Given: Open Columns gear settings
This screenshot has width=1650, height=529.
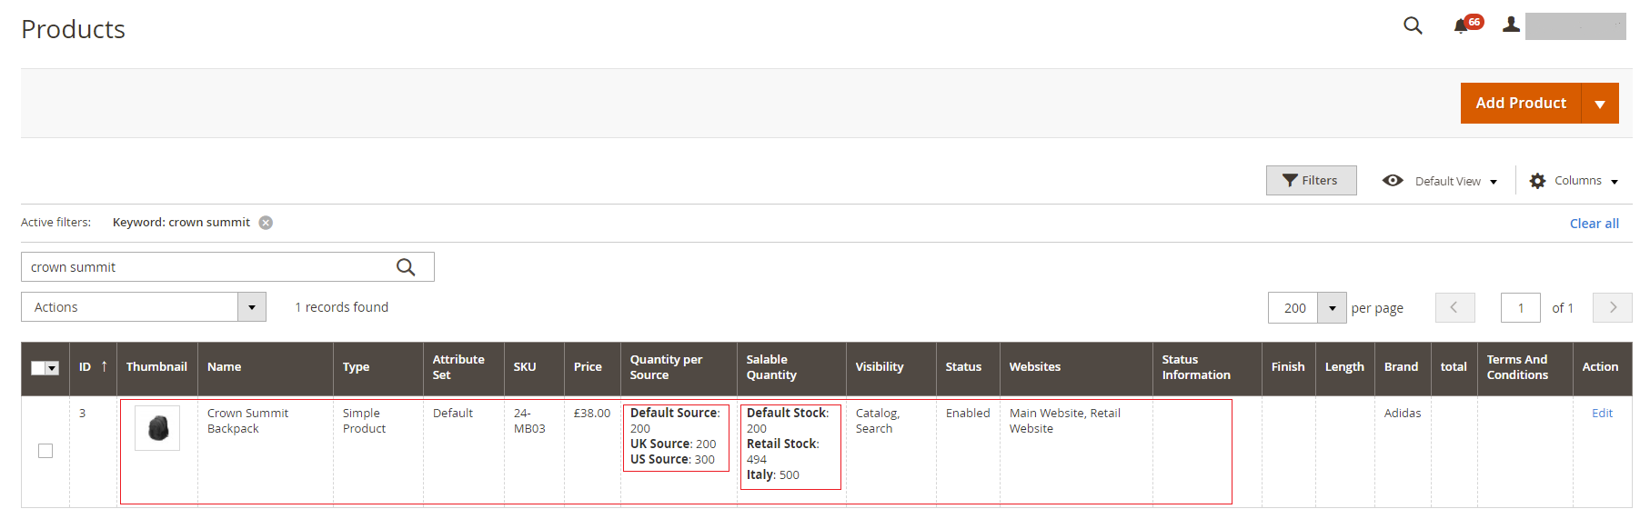Looking at the screenshot, I should pos(1574,181).
